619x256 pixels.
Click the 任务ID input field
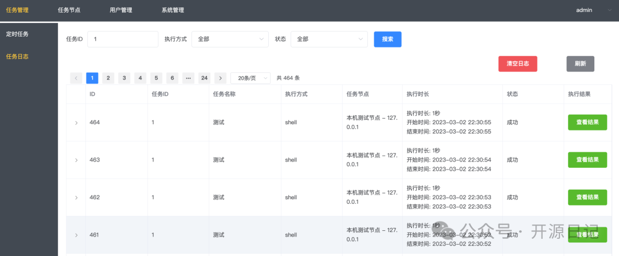click(123, 39)
